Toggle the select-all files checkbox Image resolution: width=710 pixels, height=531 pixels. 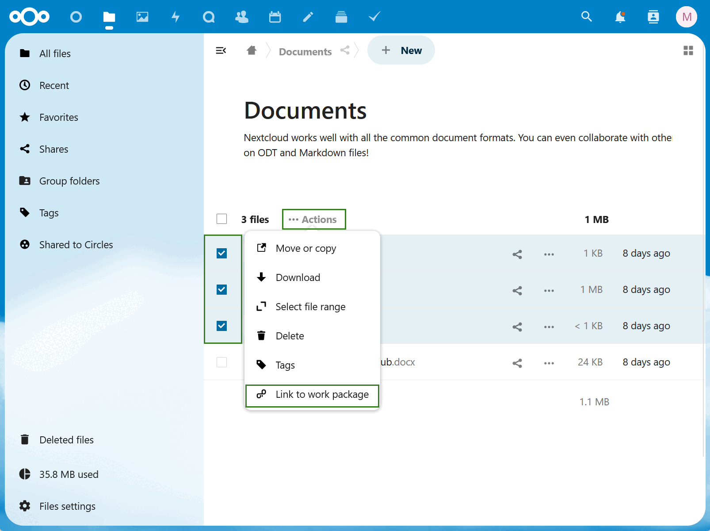221,219
